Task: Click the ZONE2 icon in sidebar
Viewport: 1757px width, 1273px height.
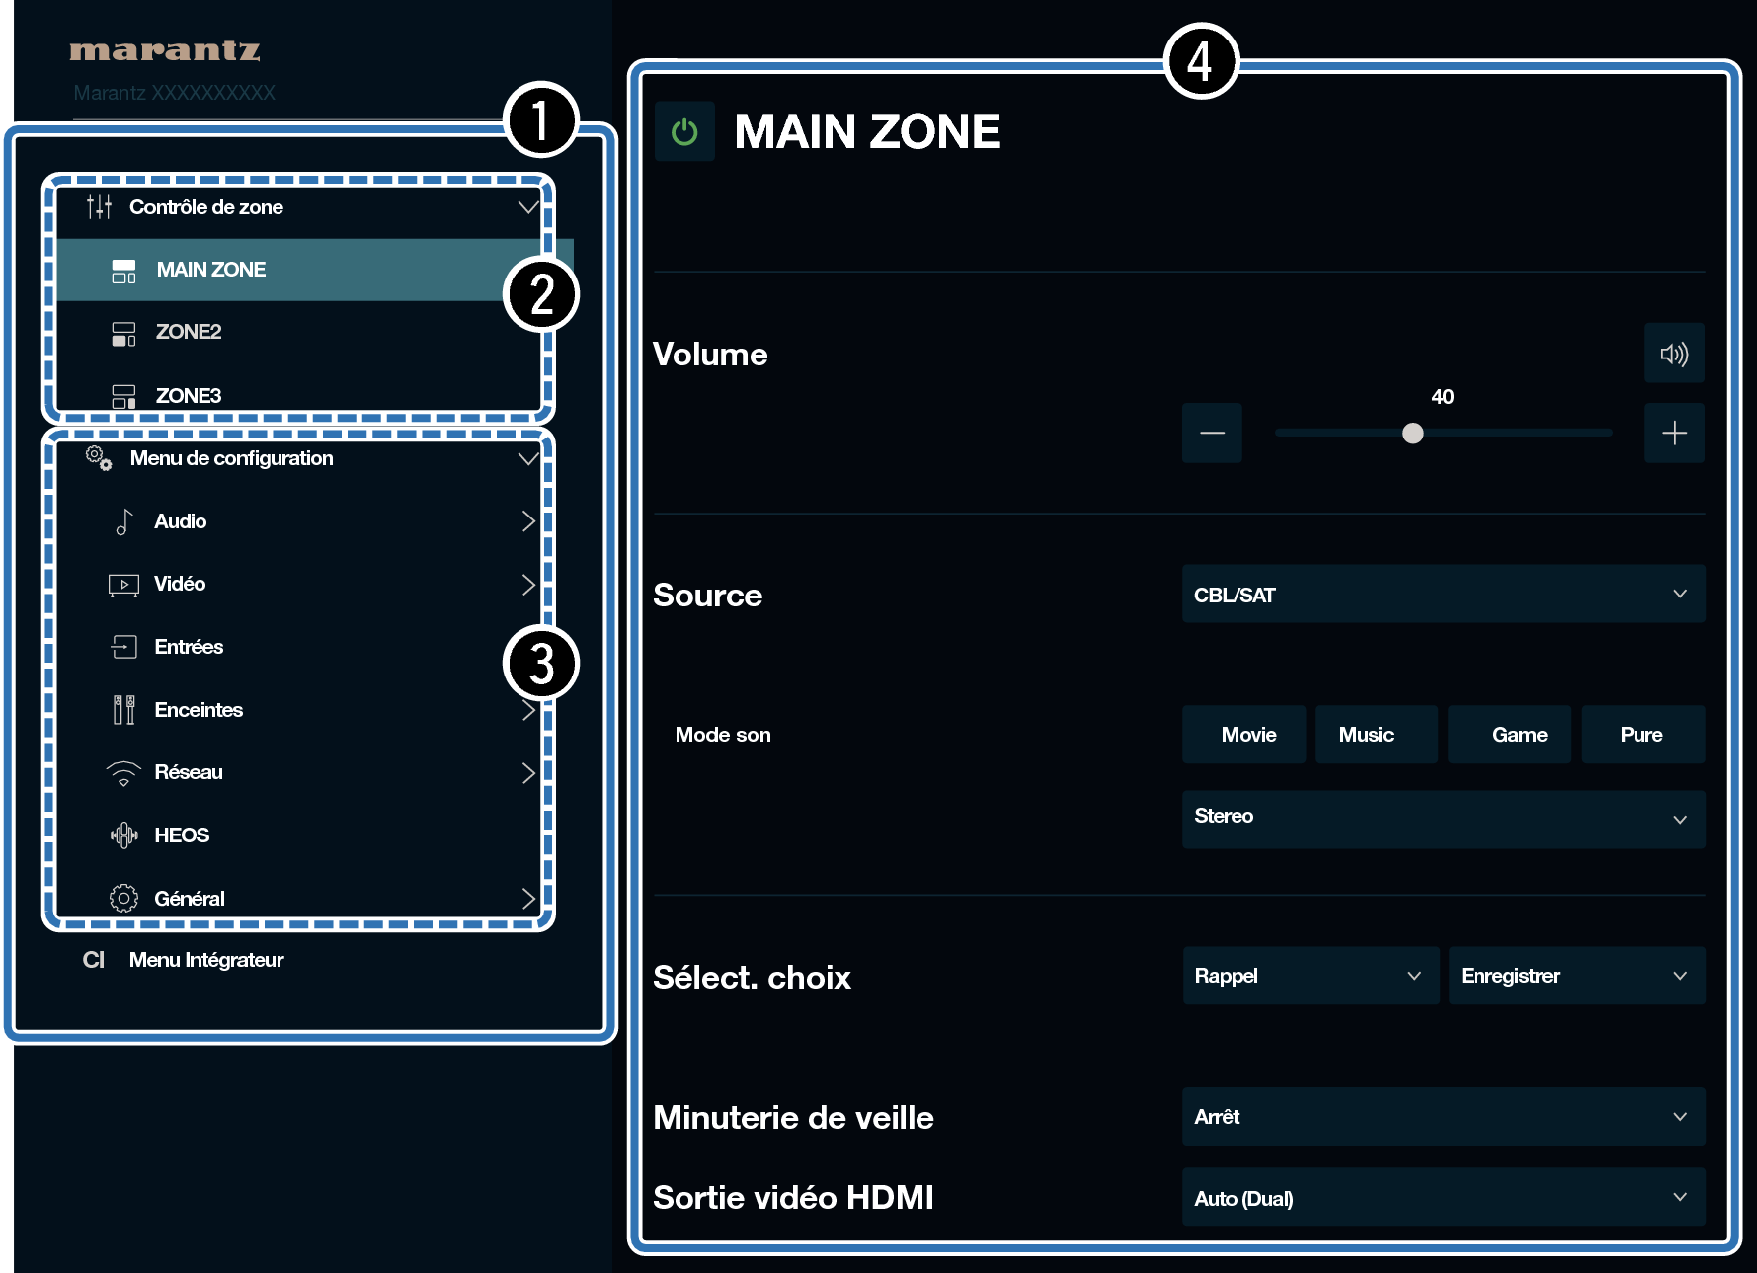Action: click(x=123, y=333)
